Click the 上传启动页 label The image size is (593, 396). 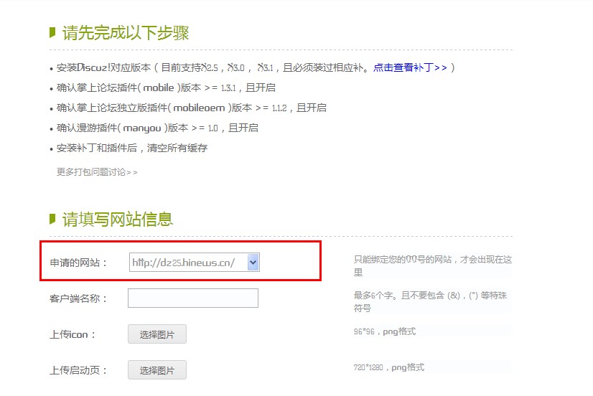click(x=79, y=370)
